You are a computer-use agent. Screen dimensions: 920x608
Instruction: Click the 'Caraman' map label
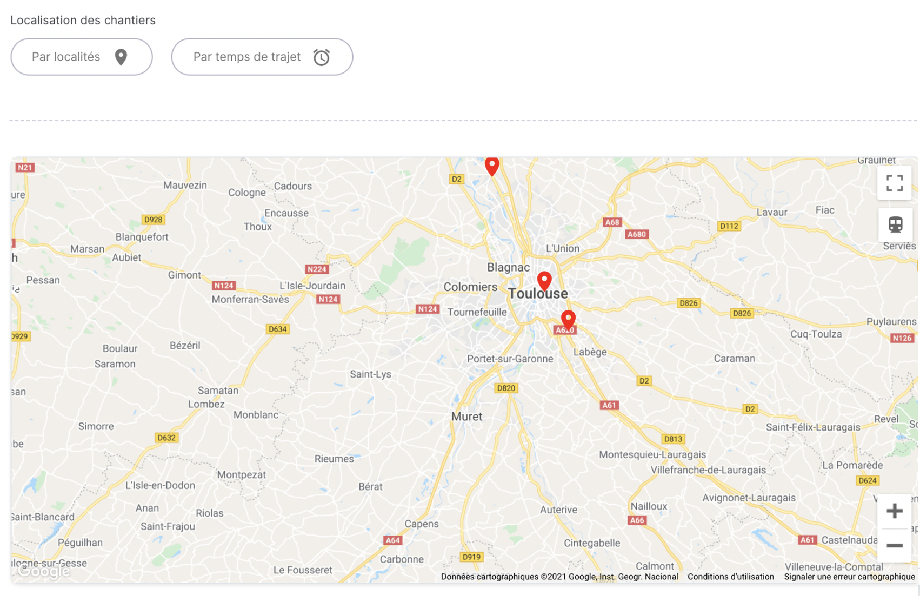click(x=734, y=358)
